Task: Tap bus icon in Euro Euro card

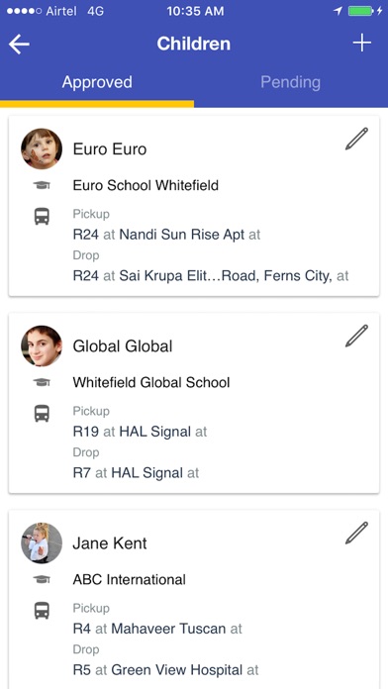Action: pyautogui.click(x=42, y=216)
